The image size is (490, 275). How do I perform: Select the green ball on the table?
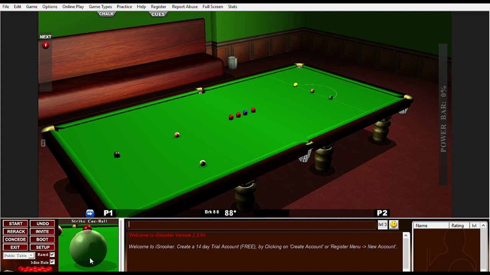331,97
